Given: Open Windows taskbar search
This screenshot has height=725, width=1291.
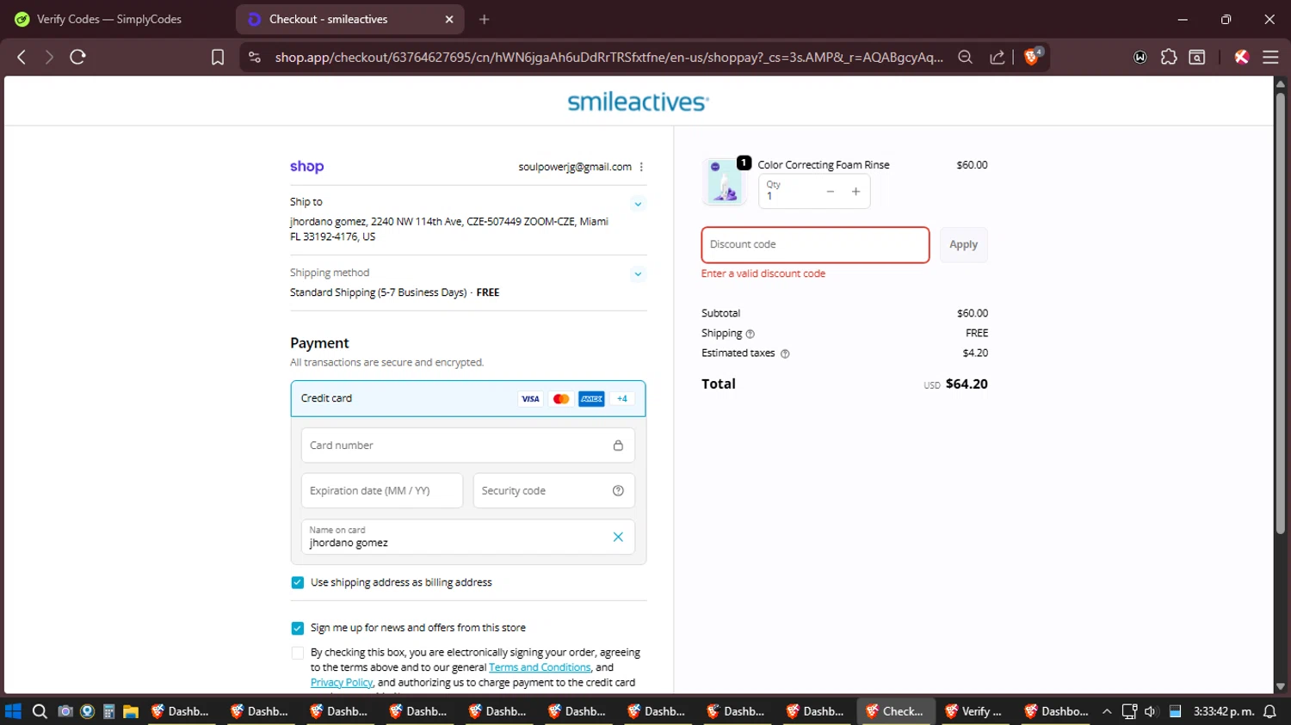Looking at the screenshot, I should pyautogui.click(x=40, y=711).
